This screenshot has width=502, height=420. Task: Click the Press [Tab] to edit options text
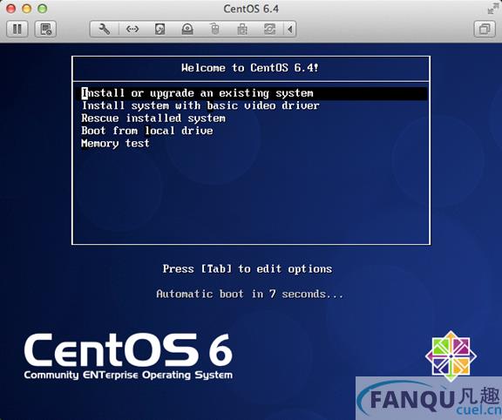(248, 269)
